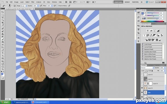167x104 pixels.
Task: Toggle lock all for layer
Action: [152, 71]
